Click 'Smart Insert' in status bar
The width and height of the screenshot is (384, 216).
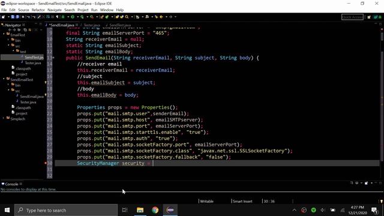click(242, 202)
